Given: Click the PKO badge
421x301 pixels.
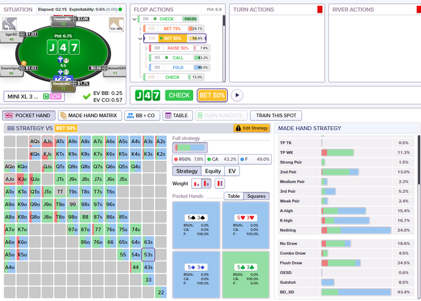Looking at the screenshot, I should point(55,97).
